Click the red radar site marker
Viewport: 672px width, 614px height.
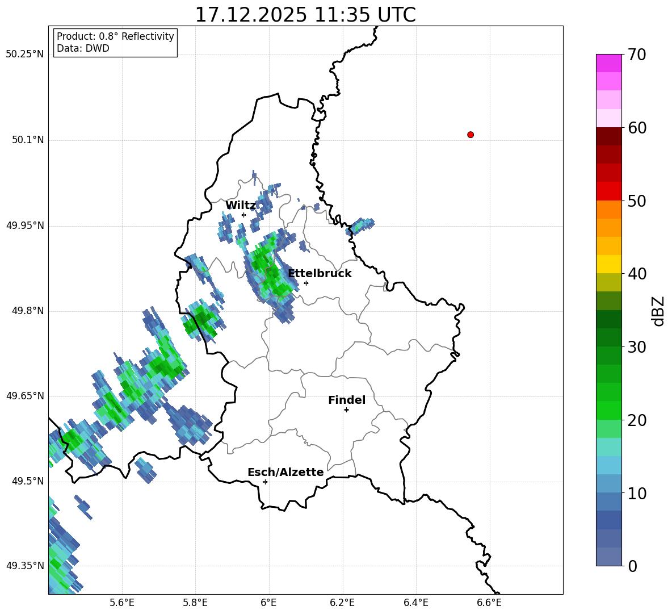(471, 135)
